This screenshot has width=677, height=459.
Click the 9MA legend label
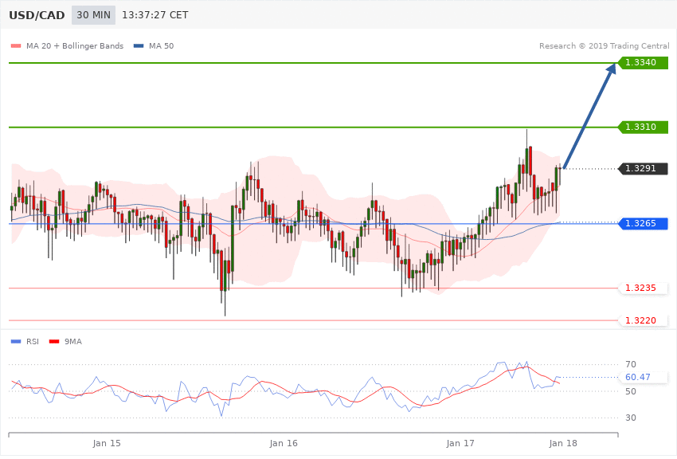pyautogui.click(x=73, y=342)
